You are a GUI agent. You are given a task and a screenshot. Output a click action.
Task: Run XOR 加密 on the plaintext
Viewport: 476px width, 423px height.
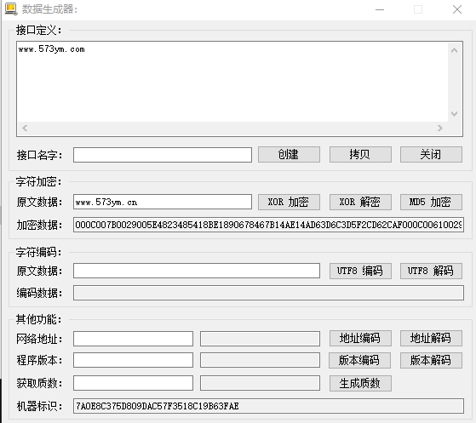point(289,202)
